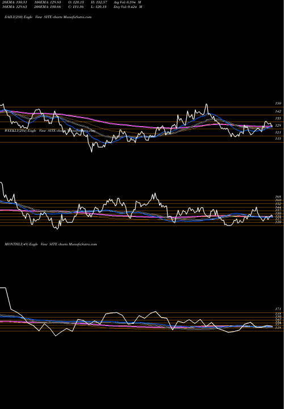The width and height of the screenshot is (284, 409).
Task: Click the Day Vol reading
Action: pos(128,7)
